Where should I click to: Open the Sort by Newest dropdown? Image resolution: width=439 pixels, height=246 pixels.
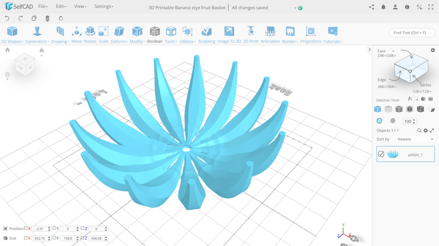(415, 139)
